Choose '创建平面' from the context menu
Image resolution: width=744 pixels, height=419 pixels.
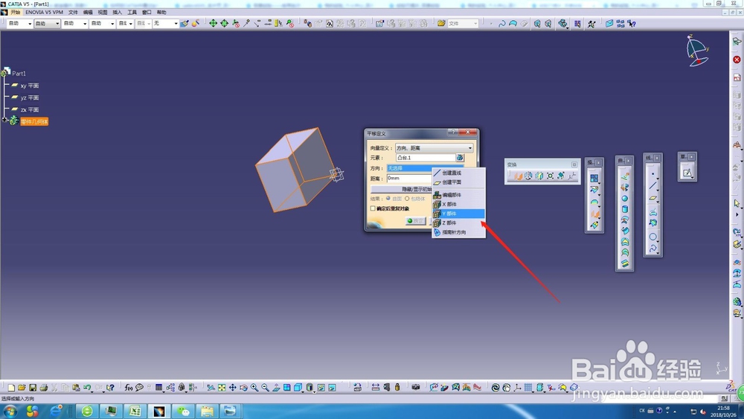(x=458, y=182)
